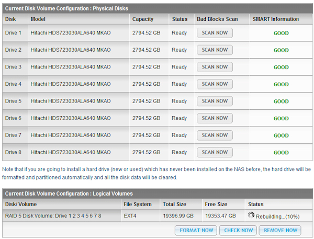The height and width of the screenshot is (239, 314).
Task: Click the Drive 6 disk label
Action: pyautogui.click(x=13, y=118)
